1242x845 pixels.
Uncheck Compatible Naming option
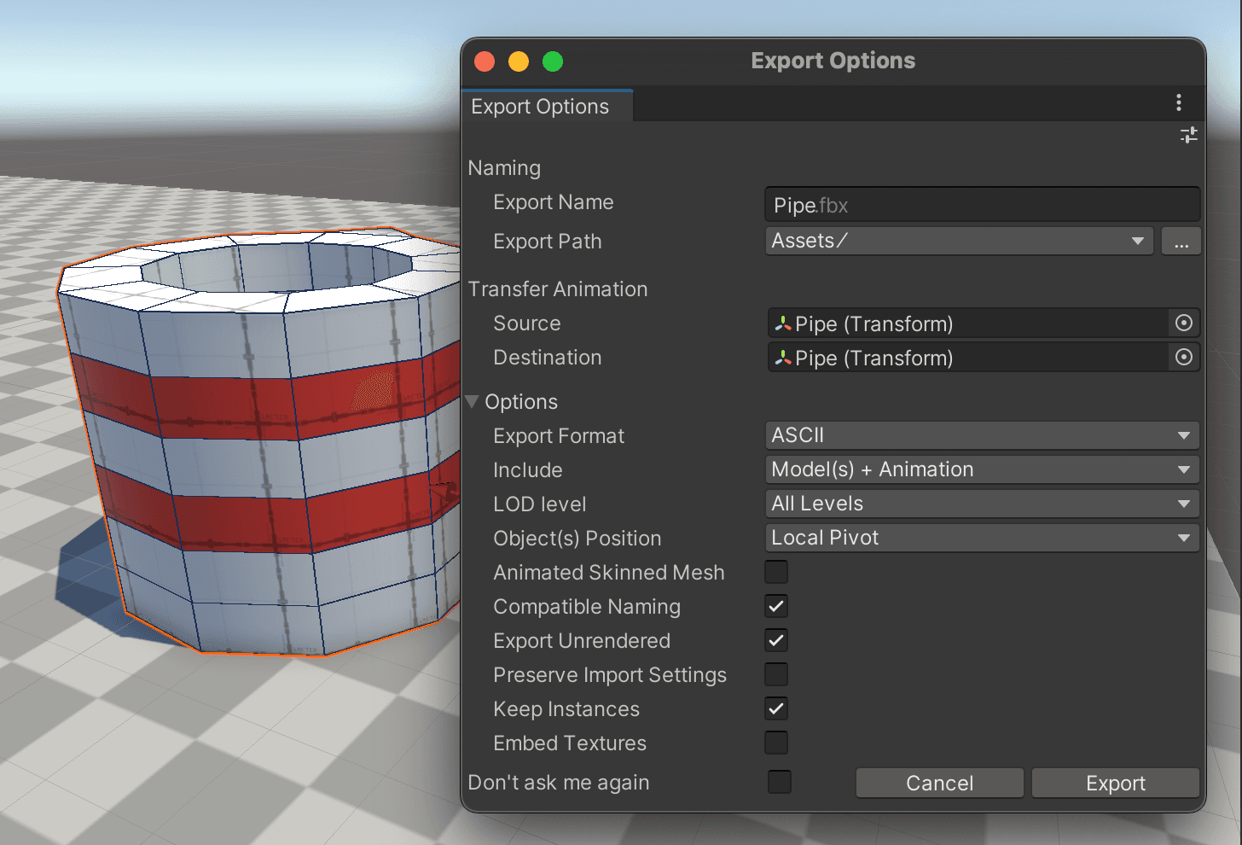pos(776,606)
